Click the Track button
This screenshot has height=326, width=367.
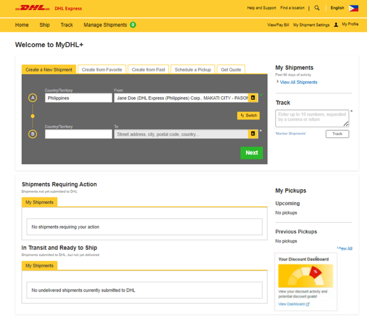pyautogui.click(x=337, y=134)
